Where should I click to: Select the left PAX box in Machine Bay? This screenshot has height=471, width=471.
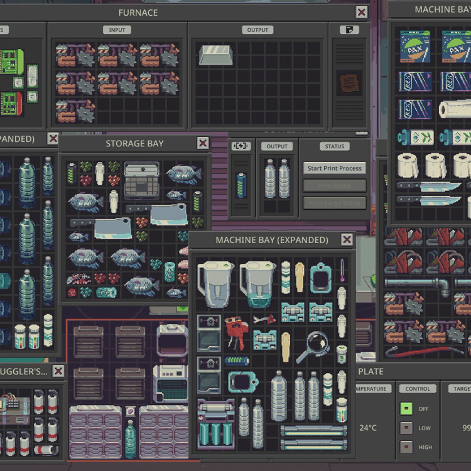(x=415, y=46)
